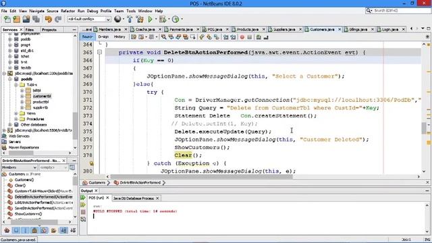
Task: Click the Build Project hammer icon
Action: pyautogui.click(x=130, y=20)
